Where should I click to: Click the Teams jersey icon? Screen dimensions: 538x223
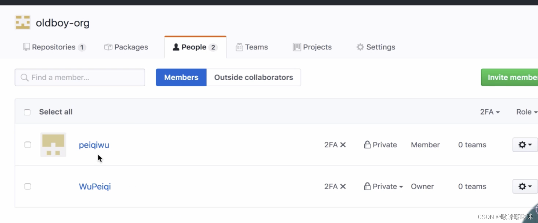point(239,47)
